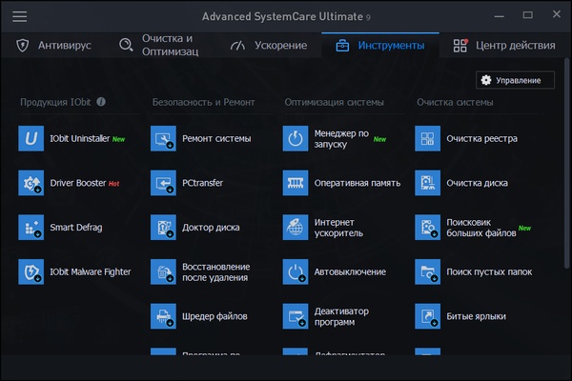572x381 pixels.
Task: Open Smart Defrag tool icon
Action: 31,228
